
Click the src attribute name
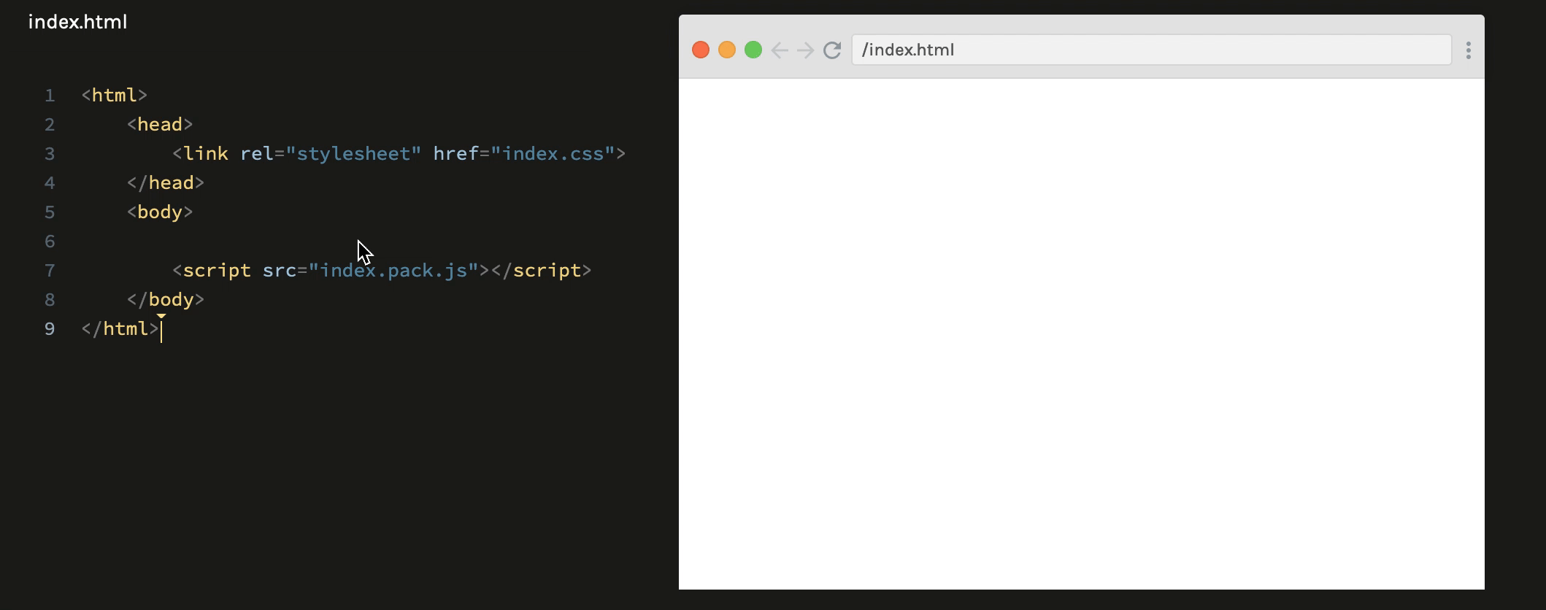click(x=280, y=271)
